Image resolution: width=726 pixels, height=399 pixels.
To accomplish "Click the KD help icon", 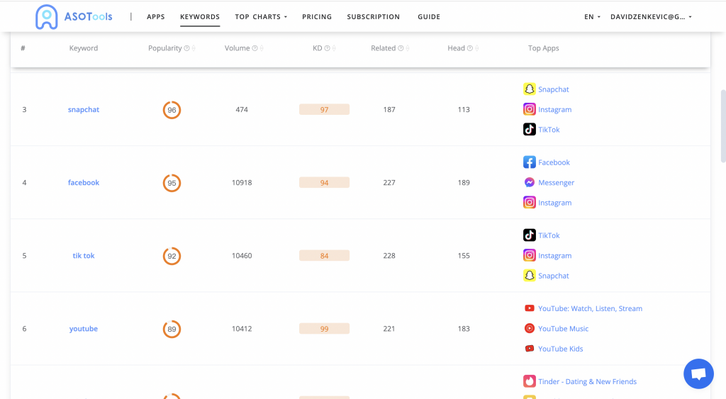I will coord(327,48).
